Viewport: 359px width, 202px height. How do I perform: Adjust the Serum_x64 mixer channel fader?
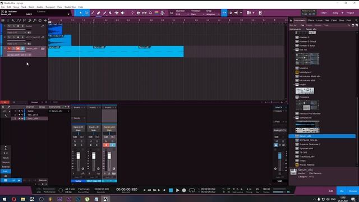109,156
